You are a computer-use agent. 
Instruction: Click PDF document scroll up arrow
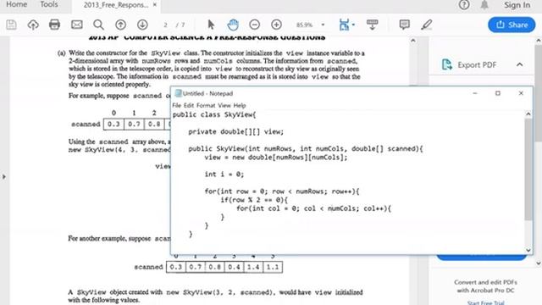[x=413, y=41]
